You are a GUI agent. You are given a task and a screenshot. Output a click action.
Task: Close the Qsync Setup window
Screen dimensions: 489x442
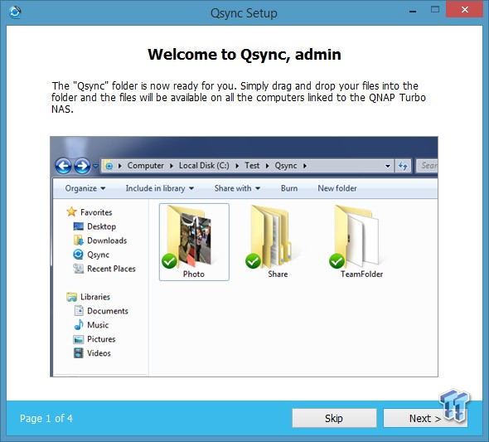point(465,10)
